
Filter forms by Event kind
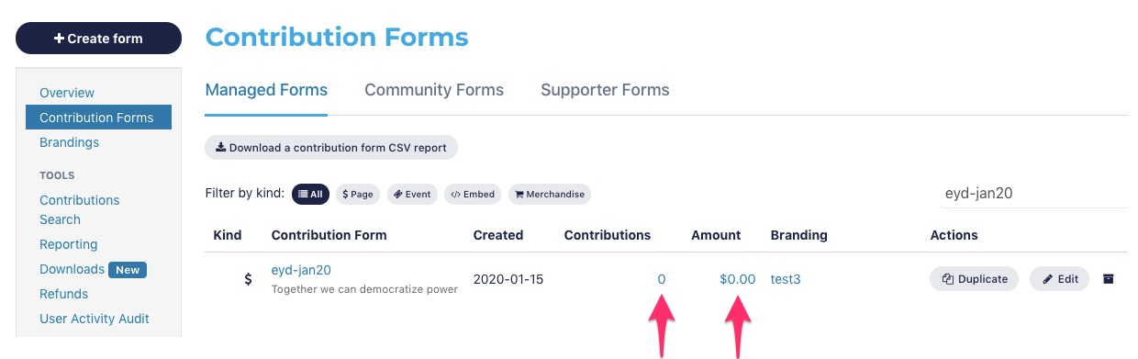coord(412,195)
